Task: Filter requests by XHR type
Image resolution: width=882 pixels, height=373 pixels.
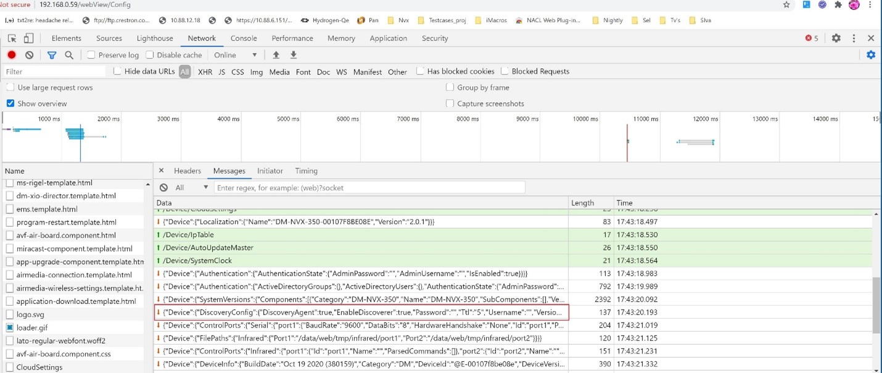Action: click(x=205, y=72)
